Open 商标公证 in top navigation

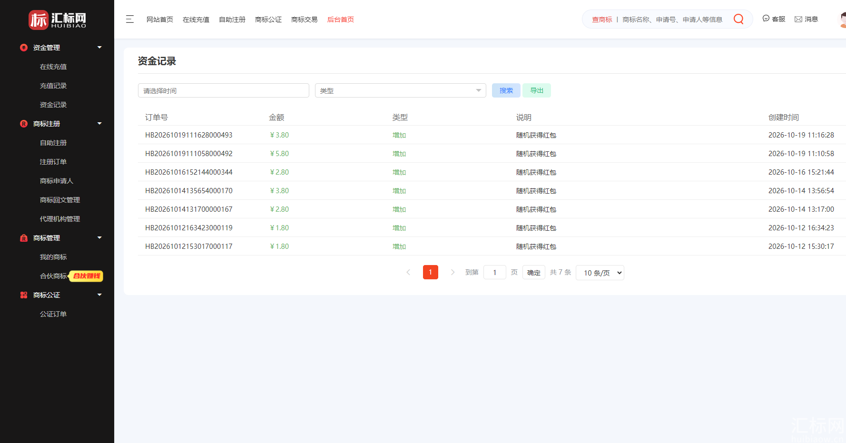(268, 20)
